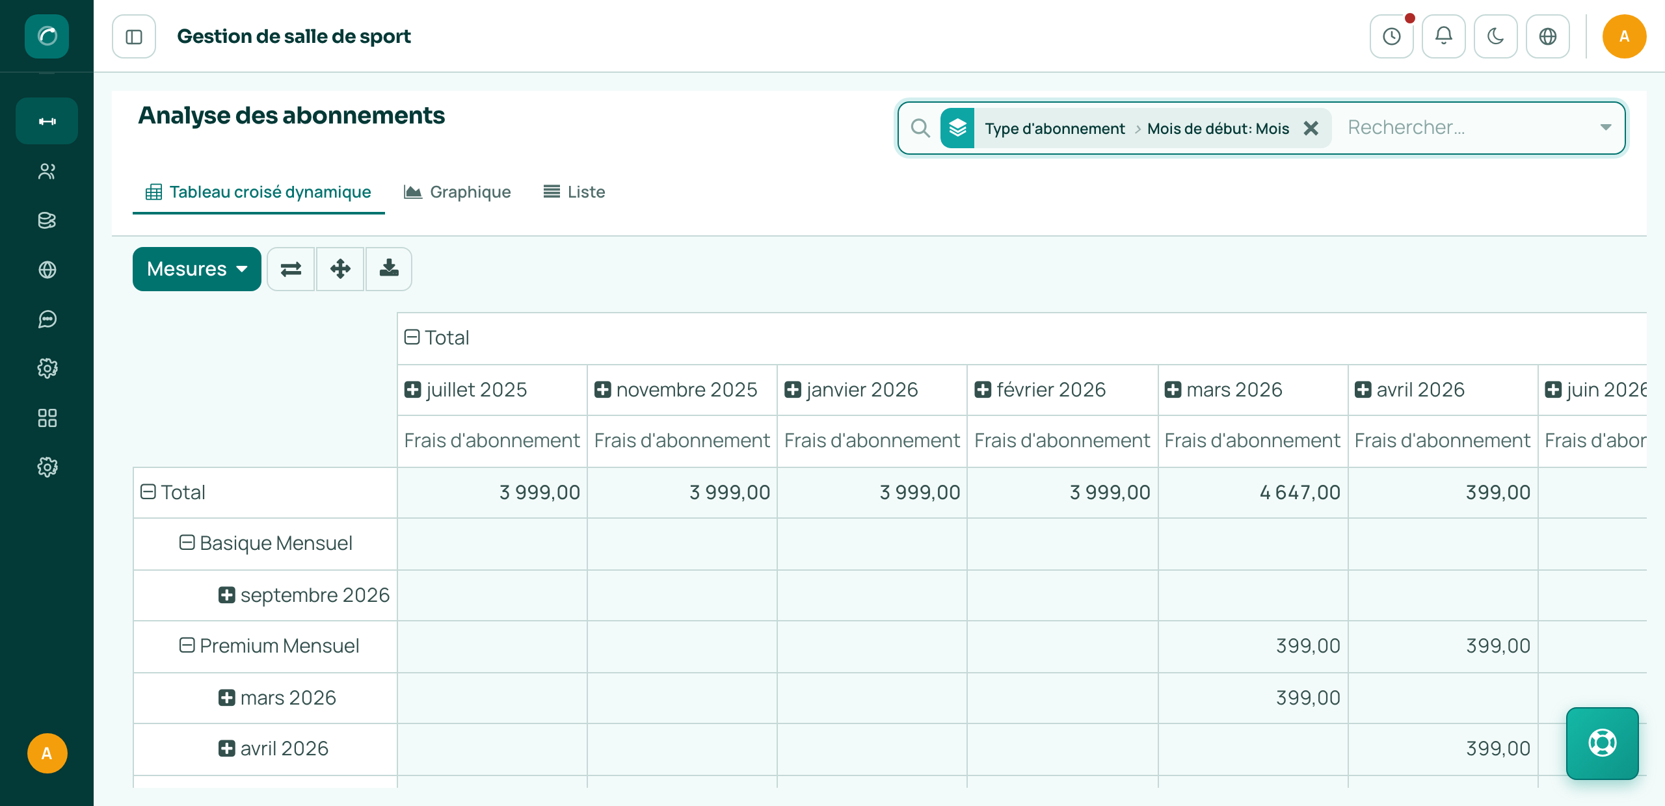Remove the Type d'abonnement grouping filter
The width and height of the screenshot is (1665, 806).
point(1311,128)
